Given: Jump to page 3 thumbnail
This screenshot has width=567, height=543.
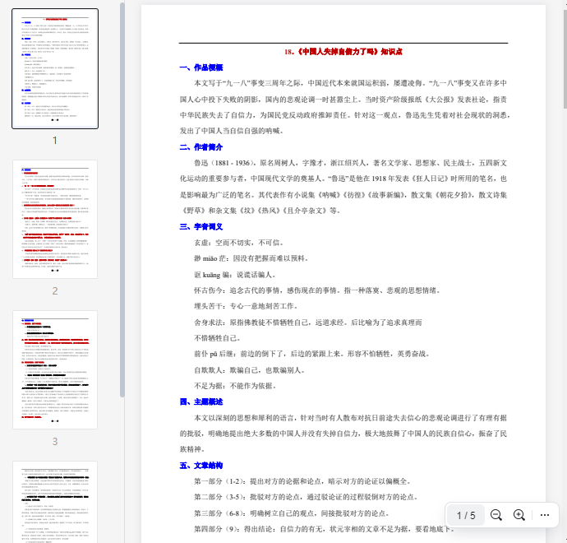Looking at the screenshot, I should [x=55, y=369].
